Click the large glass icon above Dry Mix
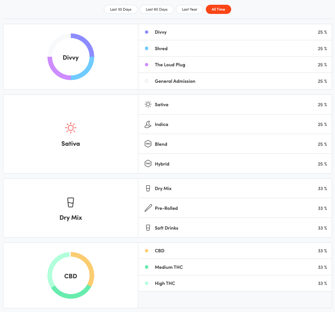 pyautogui.click(x=70, y=203)
